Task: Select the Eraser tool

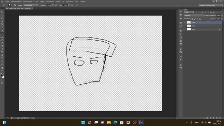Action: coord(2,43)
